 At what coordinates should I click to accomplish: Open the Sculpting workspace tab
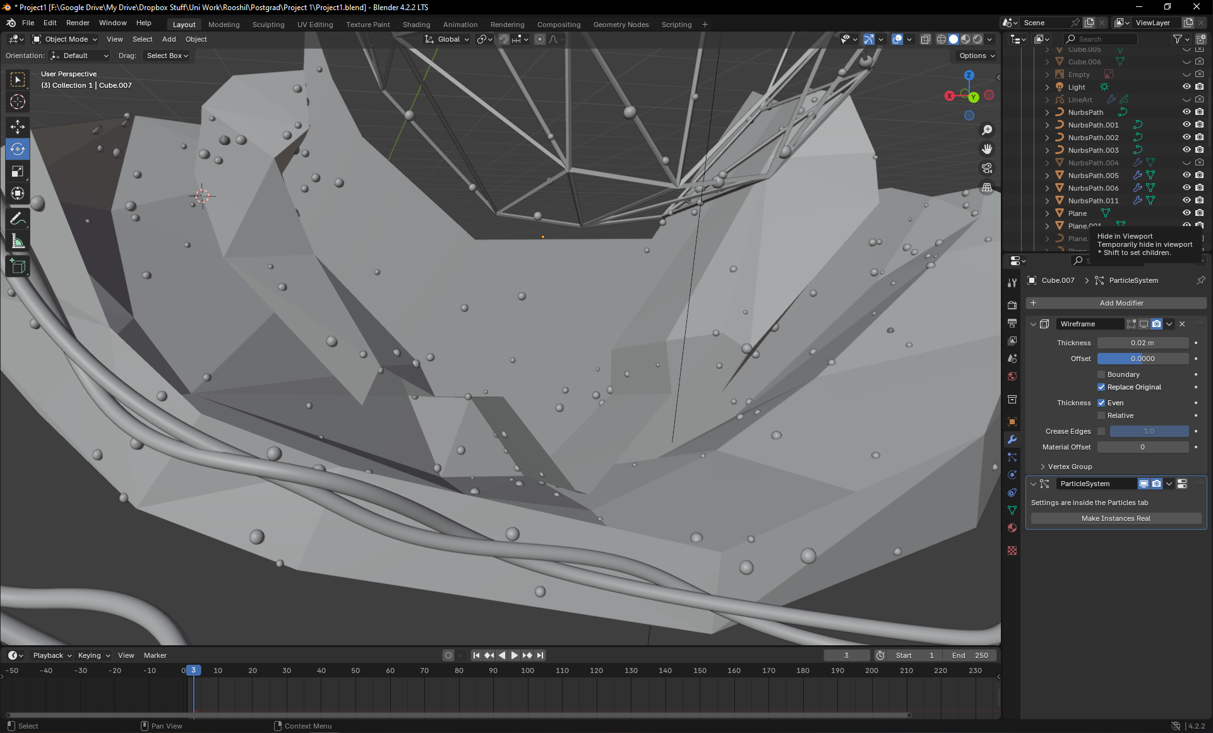268,25
